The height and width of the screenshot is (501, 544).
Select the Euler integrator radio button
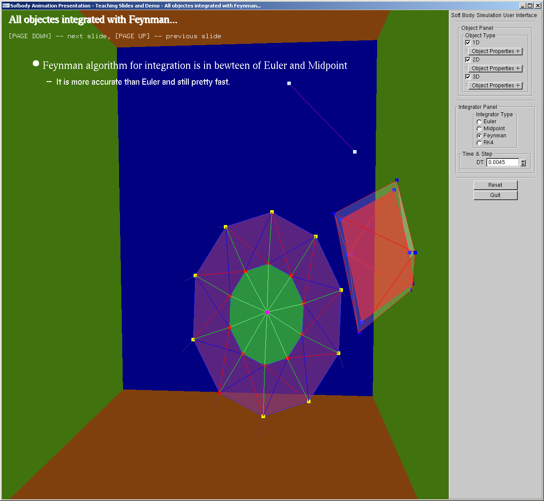click(x=479, y=122)
